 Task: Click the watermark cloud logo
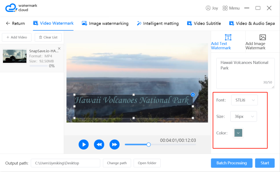coord(21,8)
